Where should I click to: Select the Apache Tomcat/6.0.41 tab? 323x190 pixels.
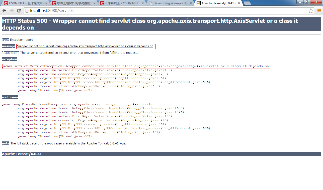point(218,3)
